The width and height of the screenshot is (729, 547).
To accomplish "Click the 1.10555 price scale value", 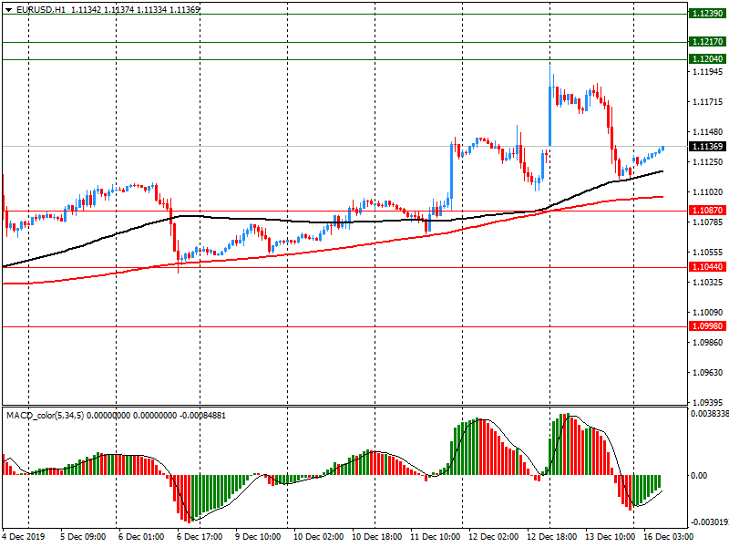I will (x=708, y=253).
